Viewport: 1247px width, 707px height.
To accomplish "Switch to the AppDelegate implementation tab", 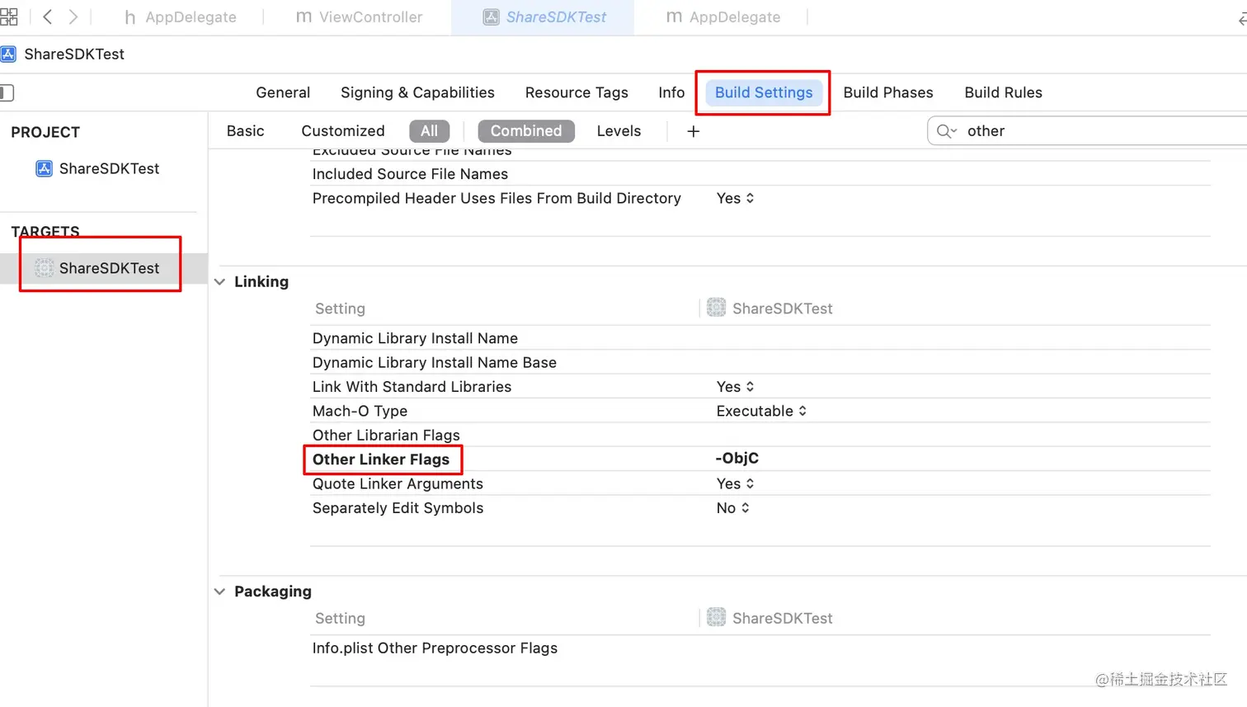I will pos(722,17).
